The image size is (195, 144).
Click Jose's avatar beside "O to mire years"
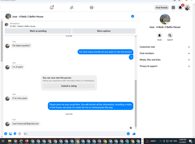point(7,99)
